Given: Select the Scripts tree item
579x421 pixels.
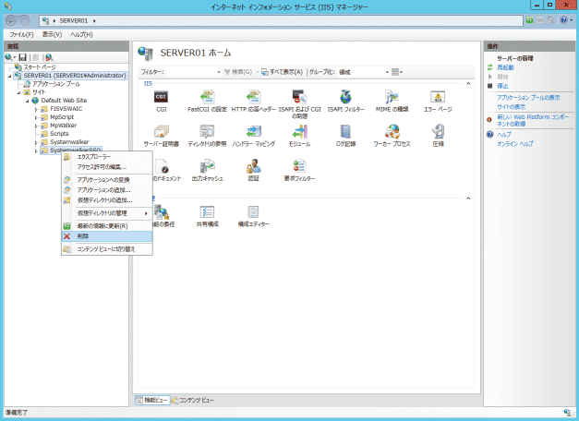Looking at the screenshot, I should point(59,134).
